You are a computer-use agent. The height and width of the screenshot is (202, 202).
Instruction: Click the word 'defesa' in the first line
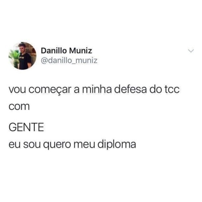coord(130,89)
